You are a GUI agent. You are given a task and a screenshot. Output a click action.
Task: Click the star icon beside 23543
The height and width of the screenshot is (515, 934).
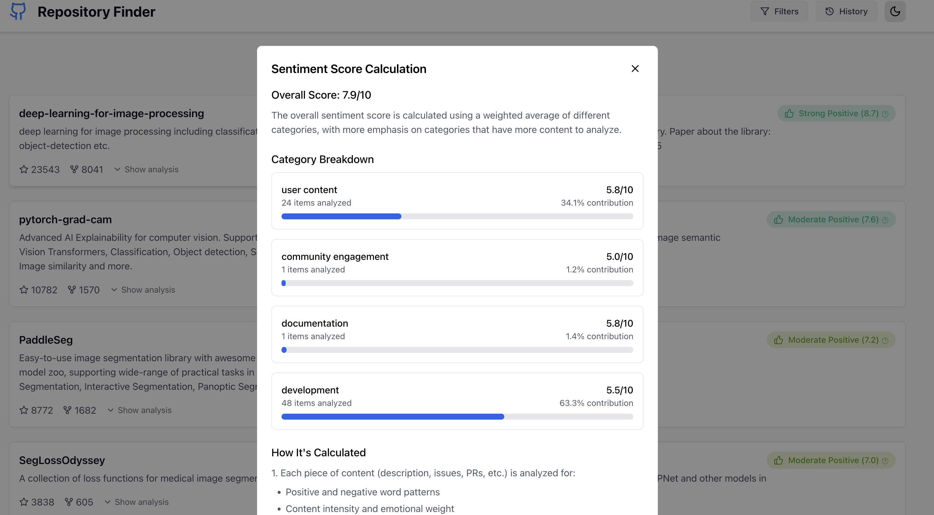pos(24,169)
